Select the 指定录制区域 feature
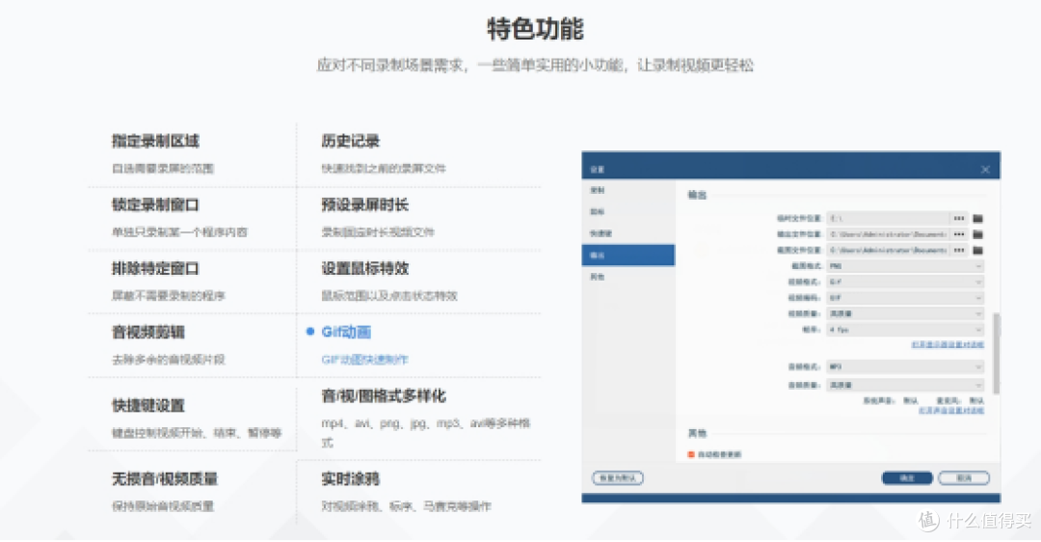The height and width of the screenshot is (542, 1041). 155,141
